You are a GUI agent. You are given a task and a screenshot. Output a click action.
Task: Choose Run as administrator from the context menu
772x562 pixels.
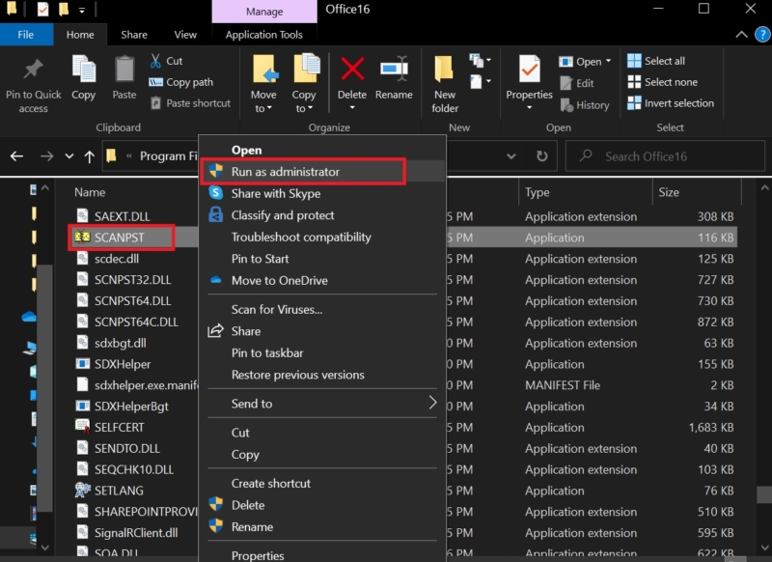pos(280,171)
